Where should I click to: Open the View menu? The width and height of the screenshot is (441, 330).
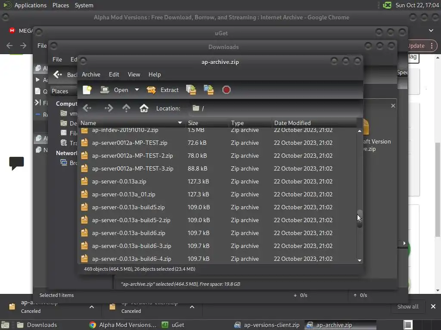(134, 74)
